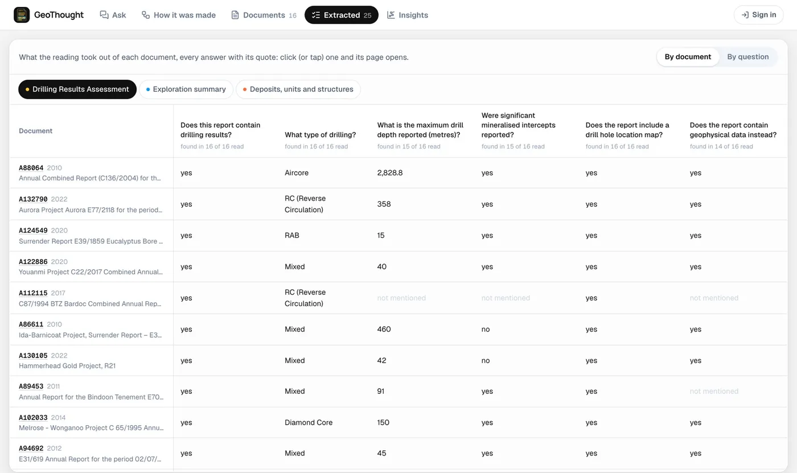Open document A132790
The height and width of the screenshot is (473, 797).
click(33, 199)
